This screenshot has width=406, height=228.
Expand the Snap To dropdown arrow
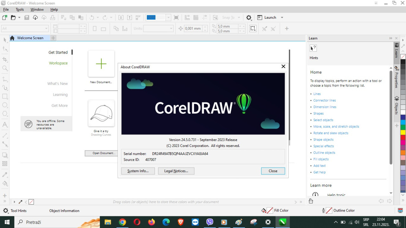point(239,18)
